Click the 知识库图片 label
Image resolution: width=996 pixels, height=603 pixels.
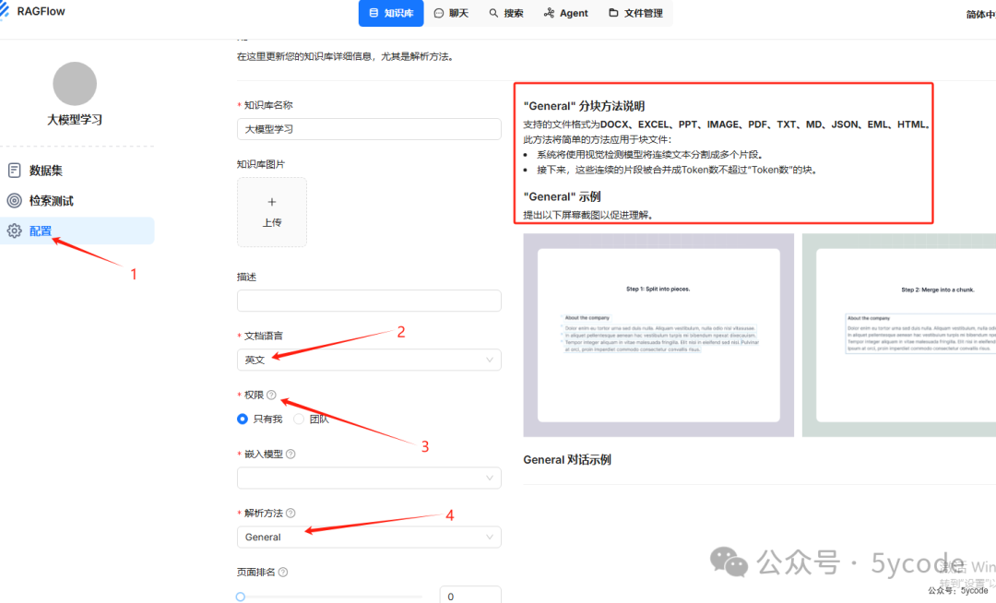point(261,164)
